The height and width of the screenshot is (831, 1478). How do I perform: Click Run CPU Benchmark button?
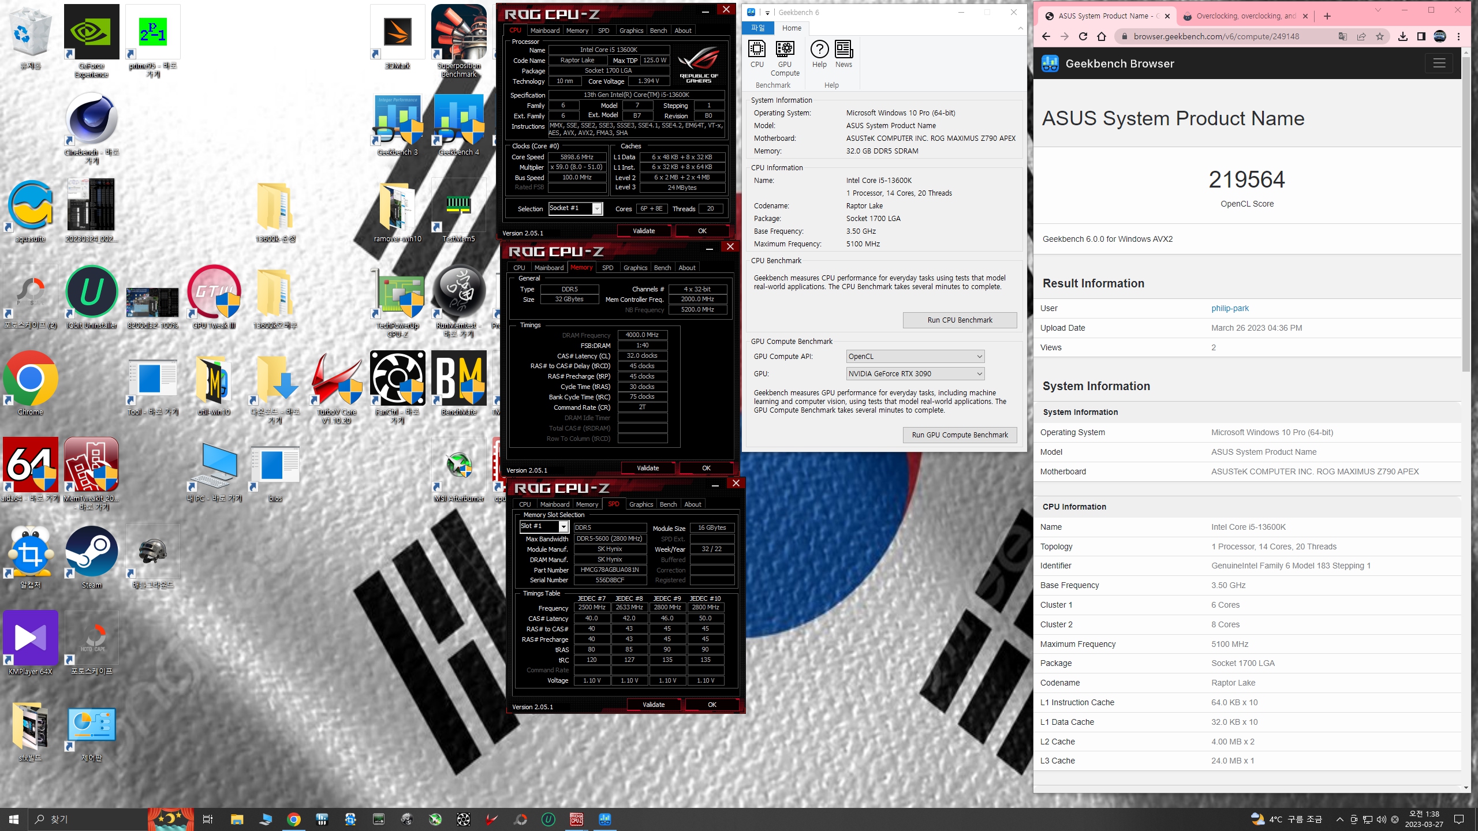tap(960, 320)
